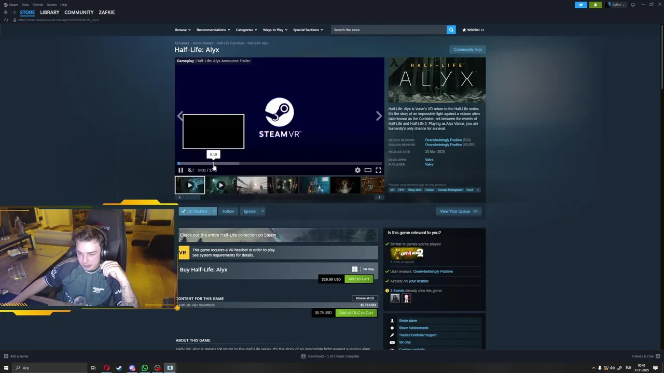
Task: Click the Ignore button
Action: (x=250, y=211)
